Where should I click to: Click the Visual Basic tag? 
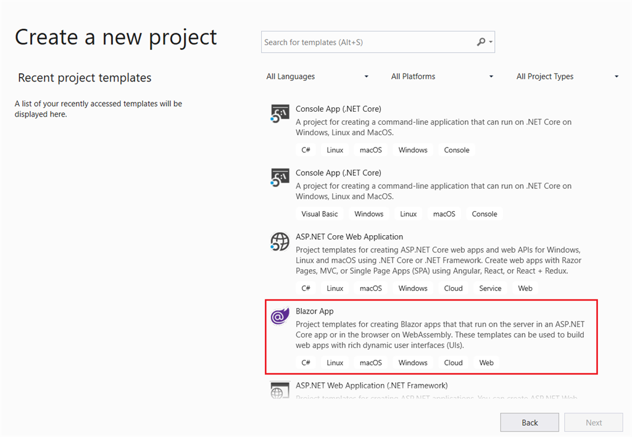[x=320, y=214]
